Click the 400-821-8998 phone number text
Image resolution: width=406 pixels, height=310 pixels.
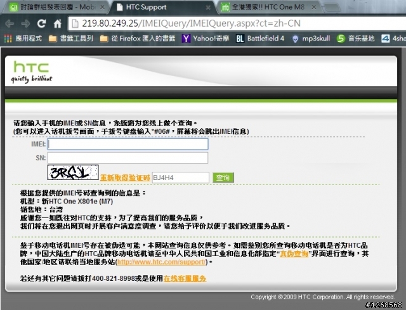click(x=114, y=278)
